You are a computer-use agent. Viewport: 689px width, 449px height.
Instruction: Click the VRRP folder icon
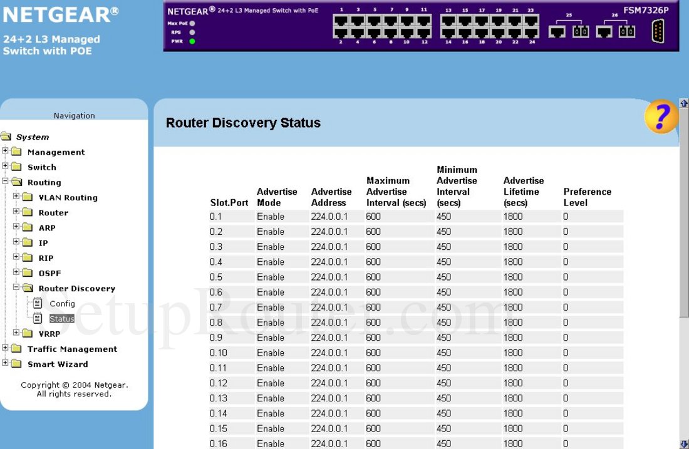[x=28, y=333]
